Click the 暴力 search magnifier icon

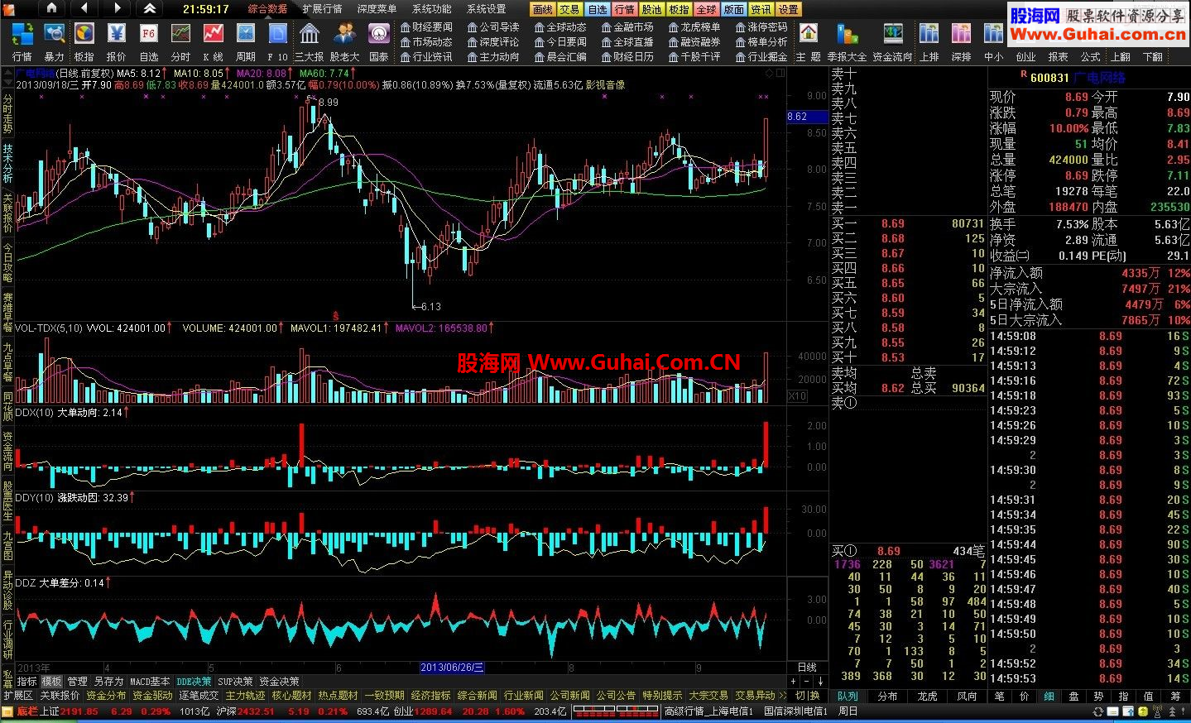coord(54,42)
